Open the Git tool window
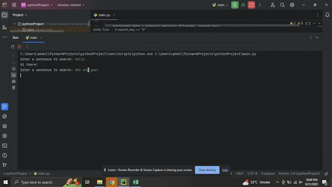Screen dimensions: 332x187 pyautogui.click(x=4, y=165)
